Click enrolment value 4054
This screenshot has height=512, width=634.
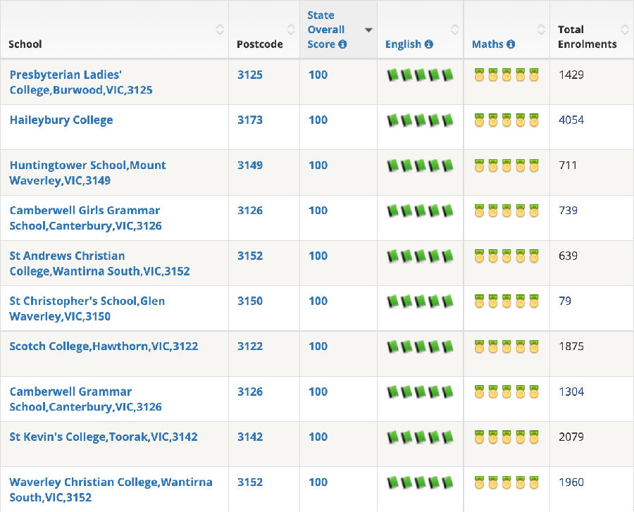(x=571, y=120)
